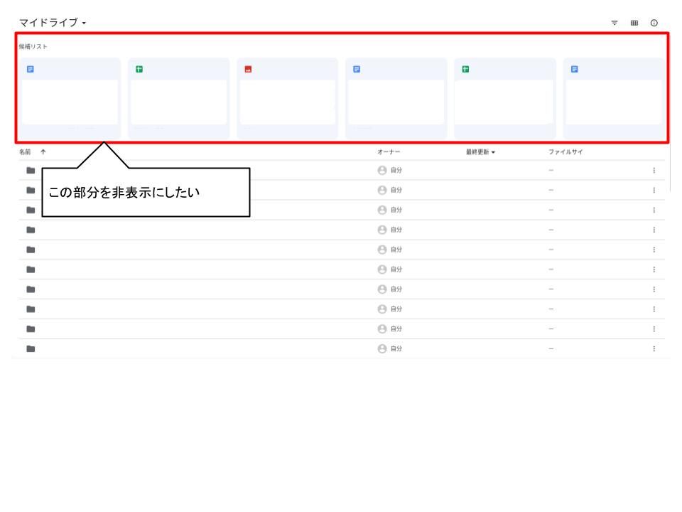Click the Sheets icon on the fifth suggested card
This screenshot has width=682, height=512.
[465, 69]
